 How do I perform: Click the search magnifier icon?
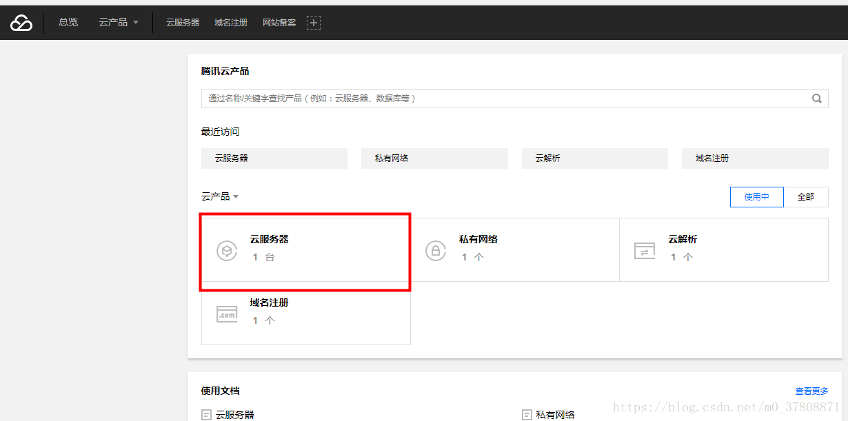click(817, 99)
